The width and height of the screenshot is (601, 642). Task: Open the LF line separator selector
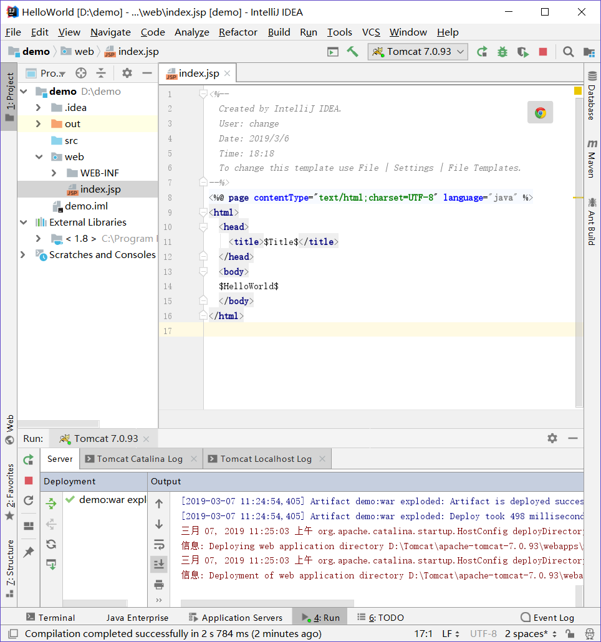(450, 633)
